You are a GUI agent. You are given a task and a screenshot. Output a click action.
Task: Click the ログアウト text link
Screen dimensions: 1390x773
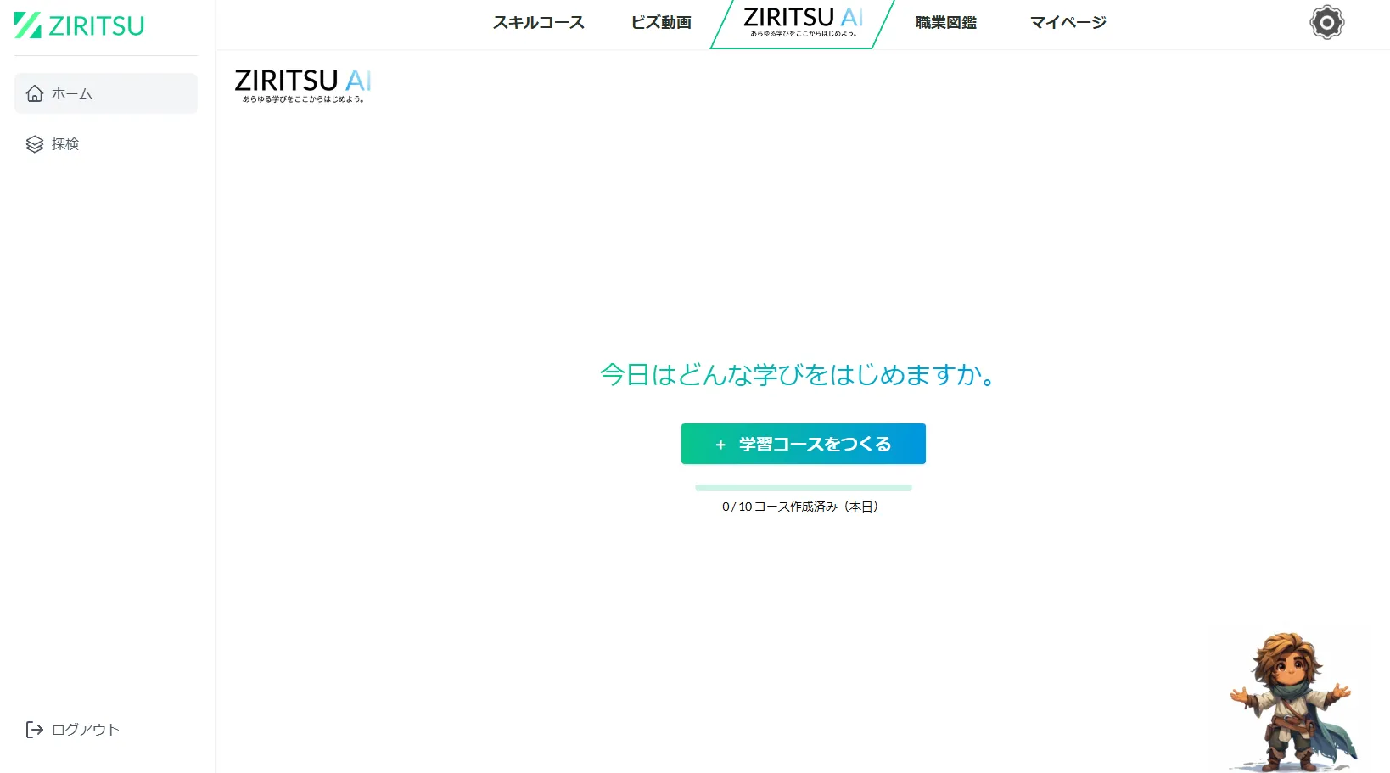pos(86,730)
